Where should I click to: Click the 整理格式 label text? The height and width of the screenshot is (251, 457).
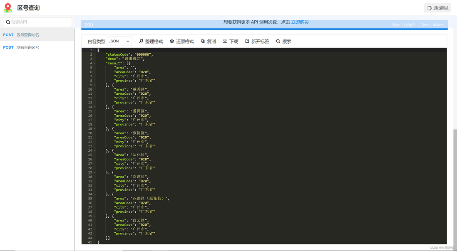(x=154, y=42)
